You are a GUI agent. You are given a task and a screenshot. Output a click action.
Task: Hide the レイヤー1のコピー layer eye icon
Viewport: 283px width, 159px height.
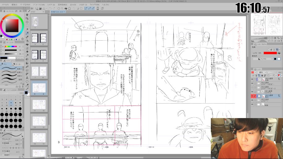(x=252, y=83)
